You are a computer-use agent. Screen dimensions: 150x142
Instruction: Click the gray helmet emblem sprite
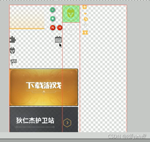[12, 50]
